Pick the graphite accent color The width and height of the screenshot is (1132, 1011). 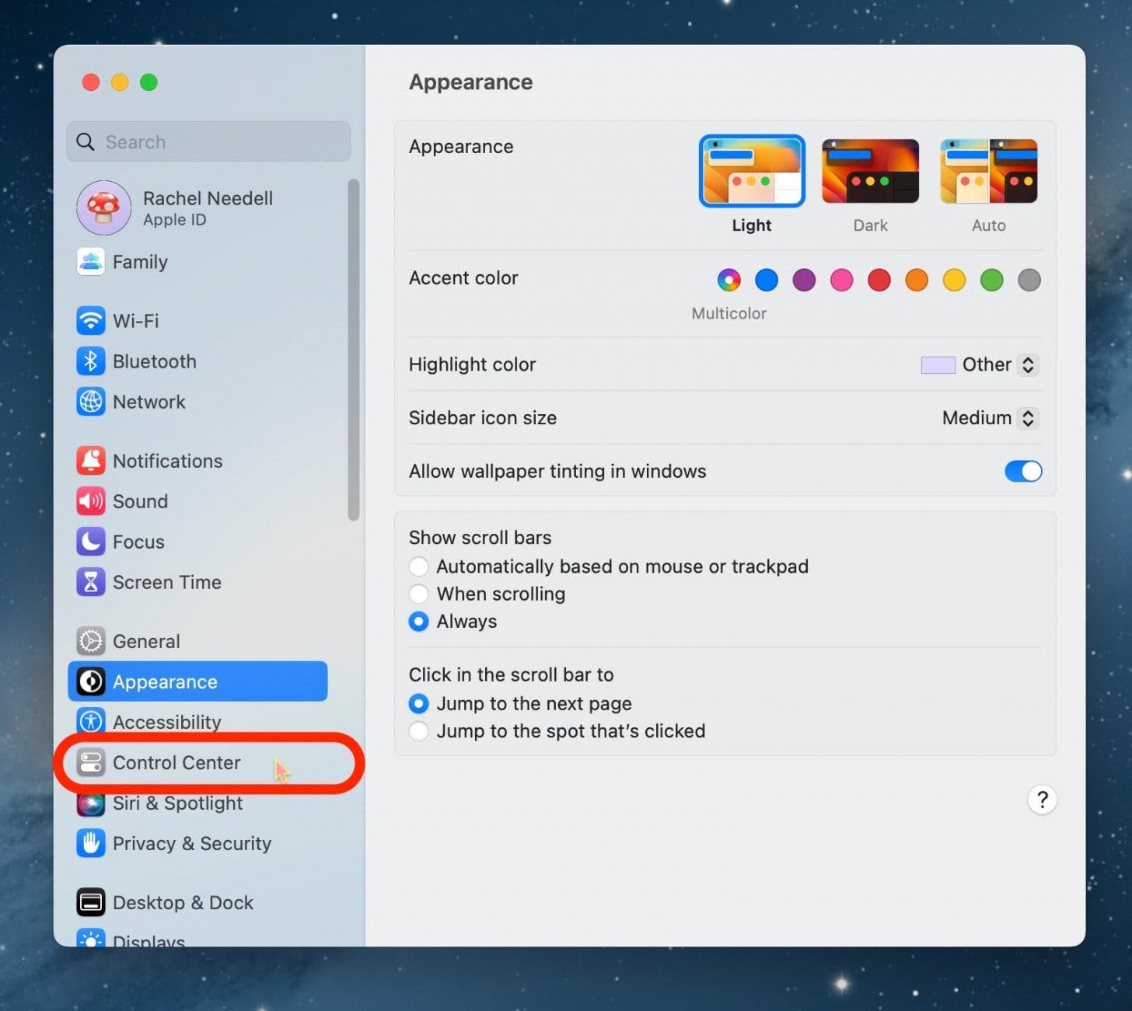click(x=1029, y=280)
